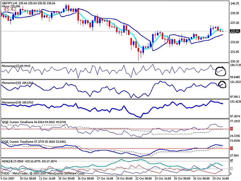Viewport: 241px width, 181px height.
Task: Click the 29 Oct 16:00 time label
Action: coord(221,179)
